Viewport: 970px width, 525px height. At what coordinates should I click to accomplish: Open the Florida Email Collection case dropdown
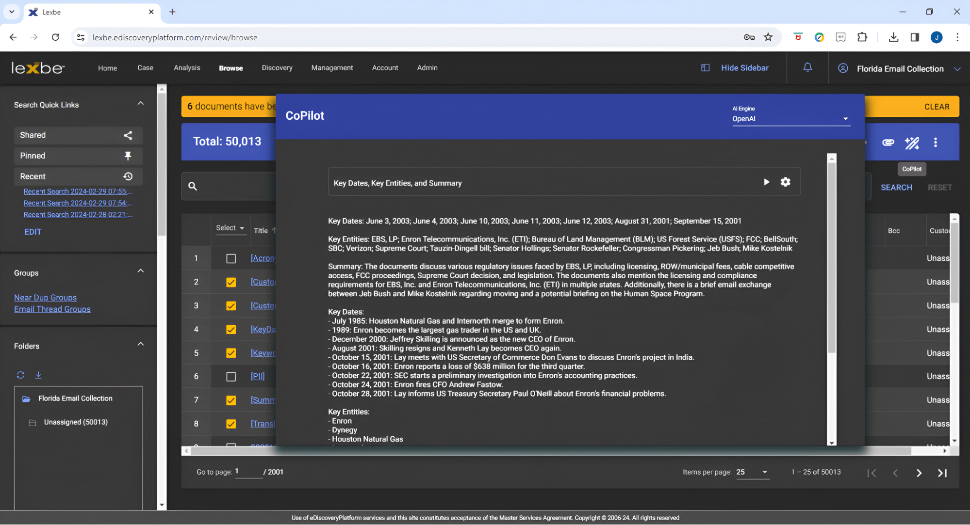[957, 69]
